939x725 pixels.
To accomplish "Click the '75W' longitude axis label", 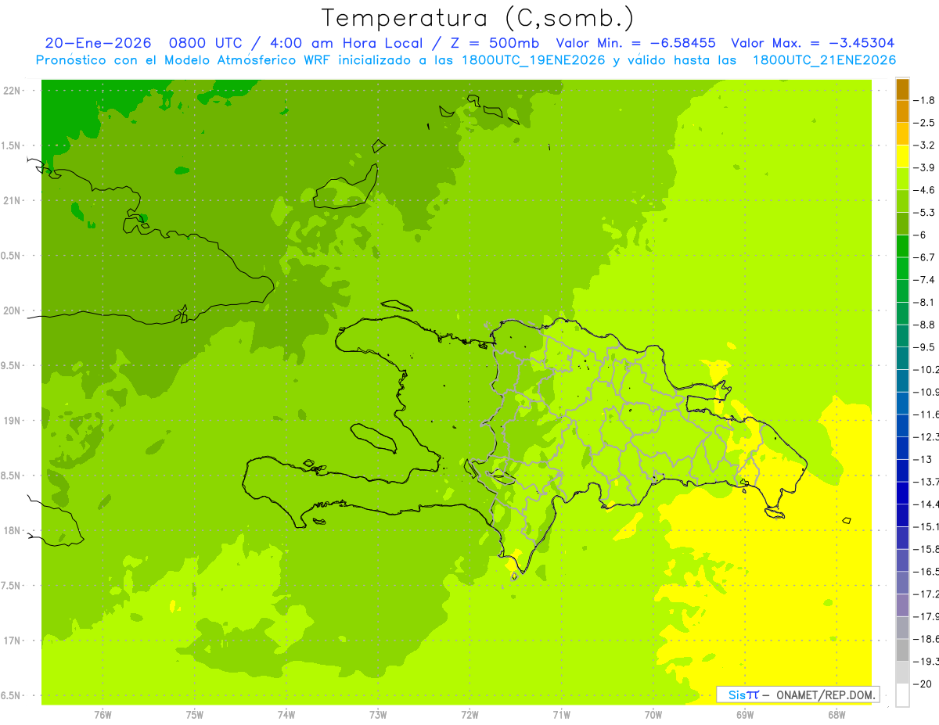I will pyautogui.click(x=195, y=715).
